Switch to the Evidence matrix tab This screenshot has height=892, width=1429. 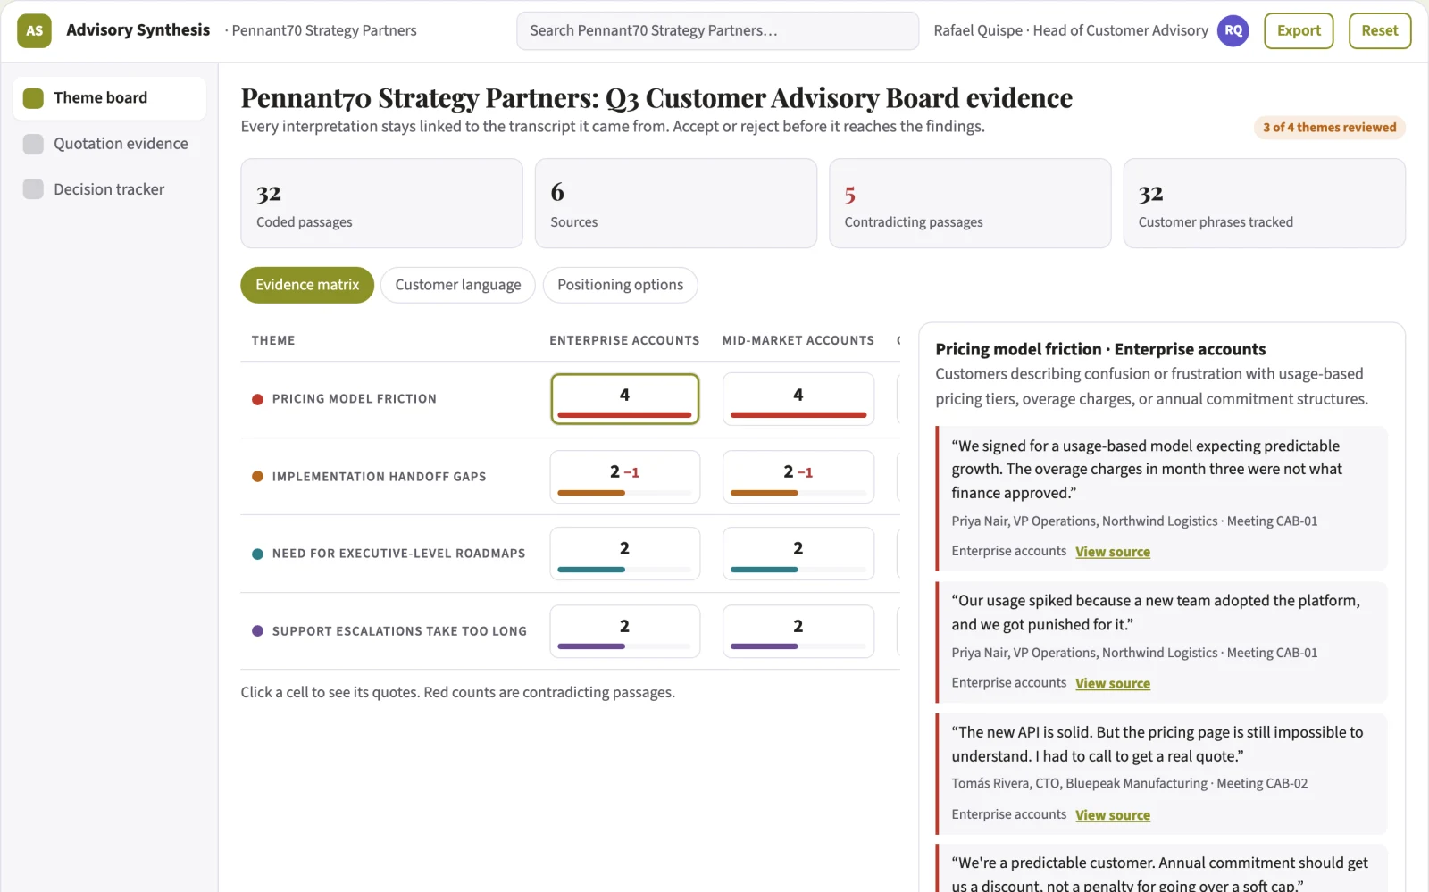(x=307, y=285)
